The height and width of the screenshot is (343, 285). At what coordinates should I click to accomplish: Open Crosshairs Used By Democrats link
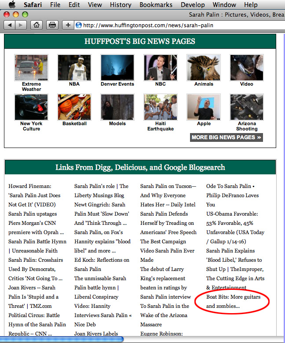tap(36, 269)
